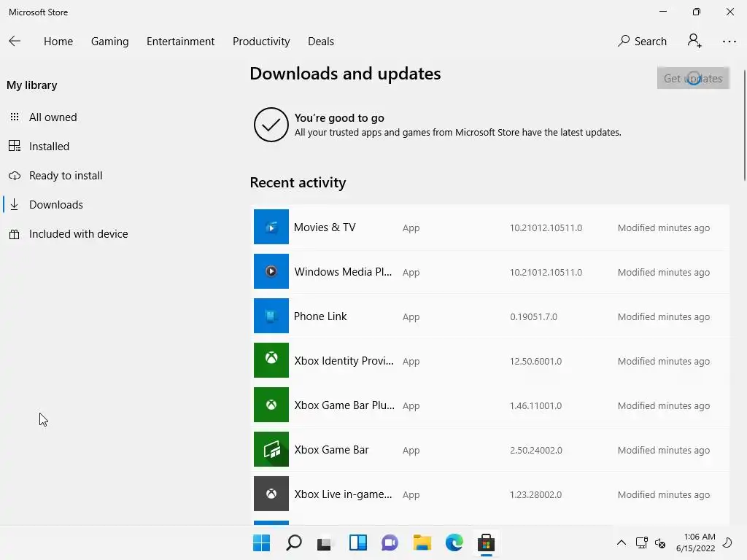Open the Installed library section

coord(49,146)
